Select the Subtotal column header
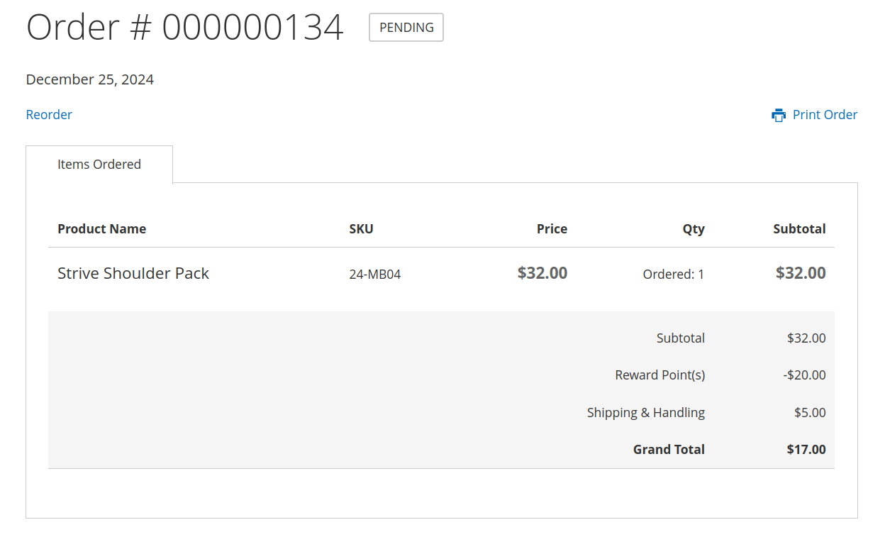The height and width of the screenshot is (537, 885). click(799, 228)
